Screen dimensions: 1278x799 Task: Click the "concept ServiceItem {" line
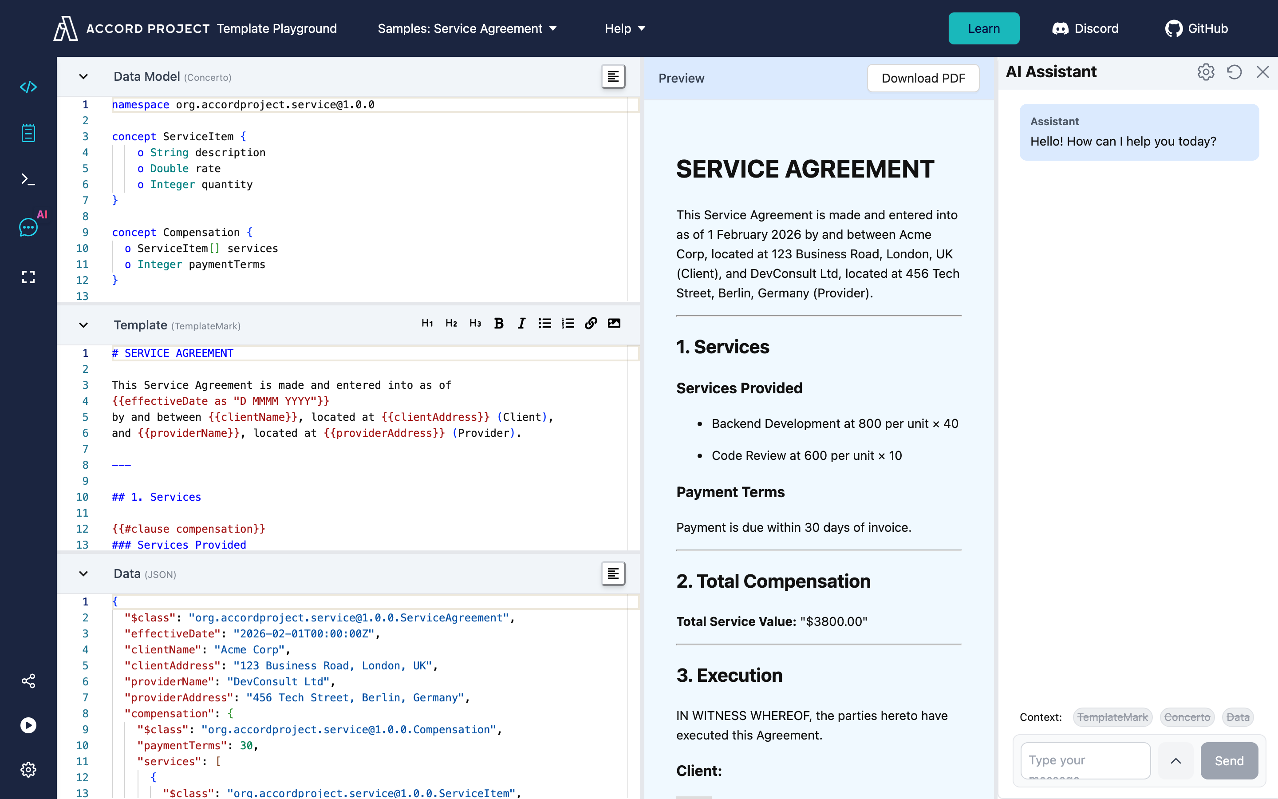(x=179, y=136)
